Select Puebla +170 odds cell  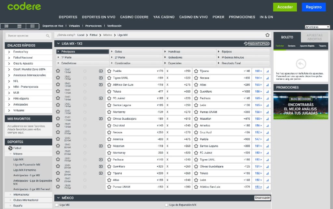(x=135, y=71)
